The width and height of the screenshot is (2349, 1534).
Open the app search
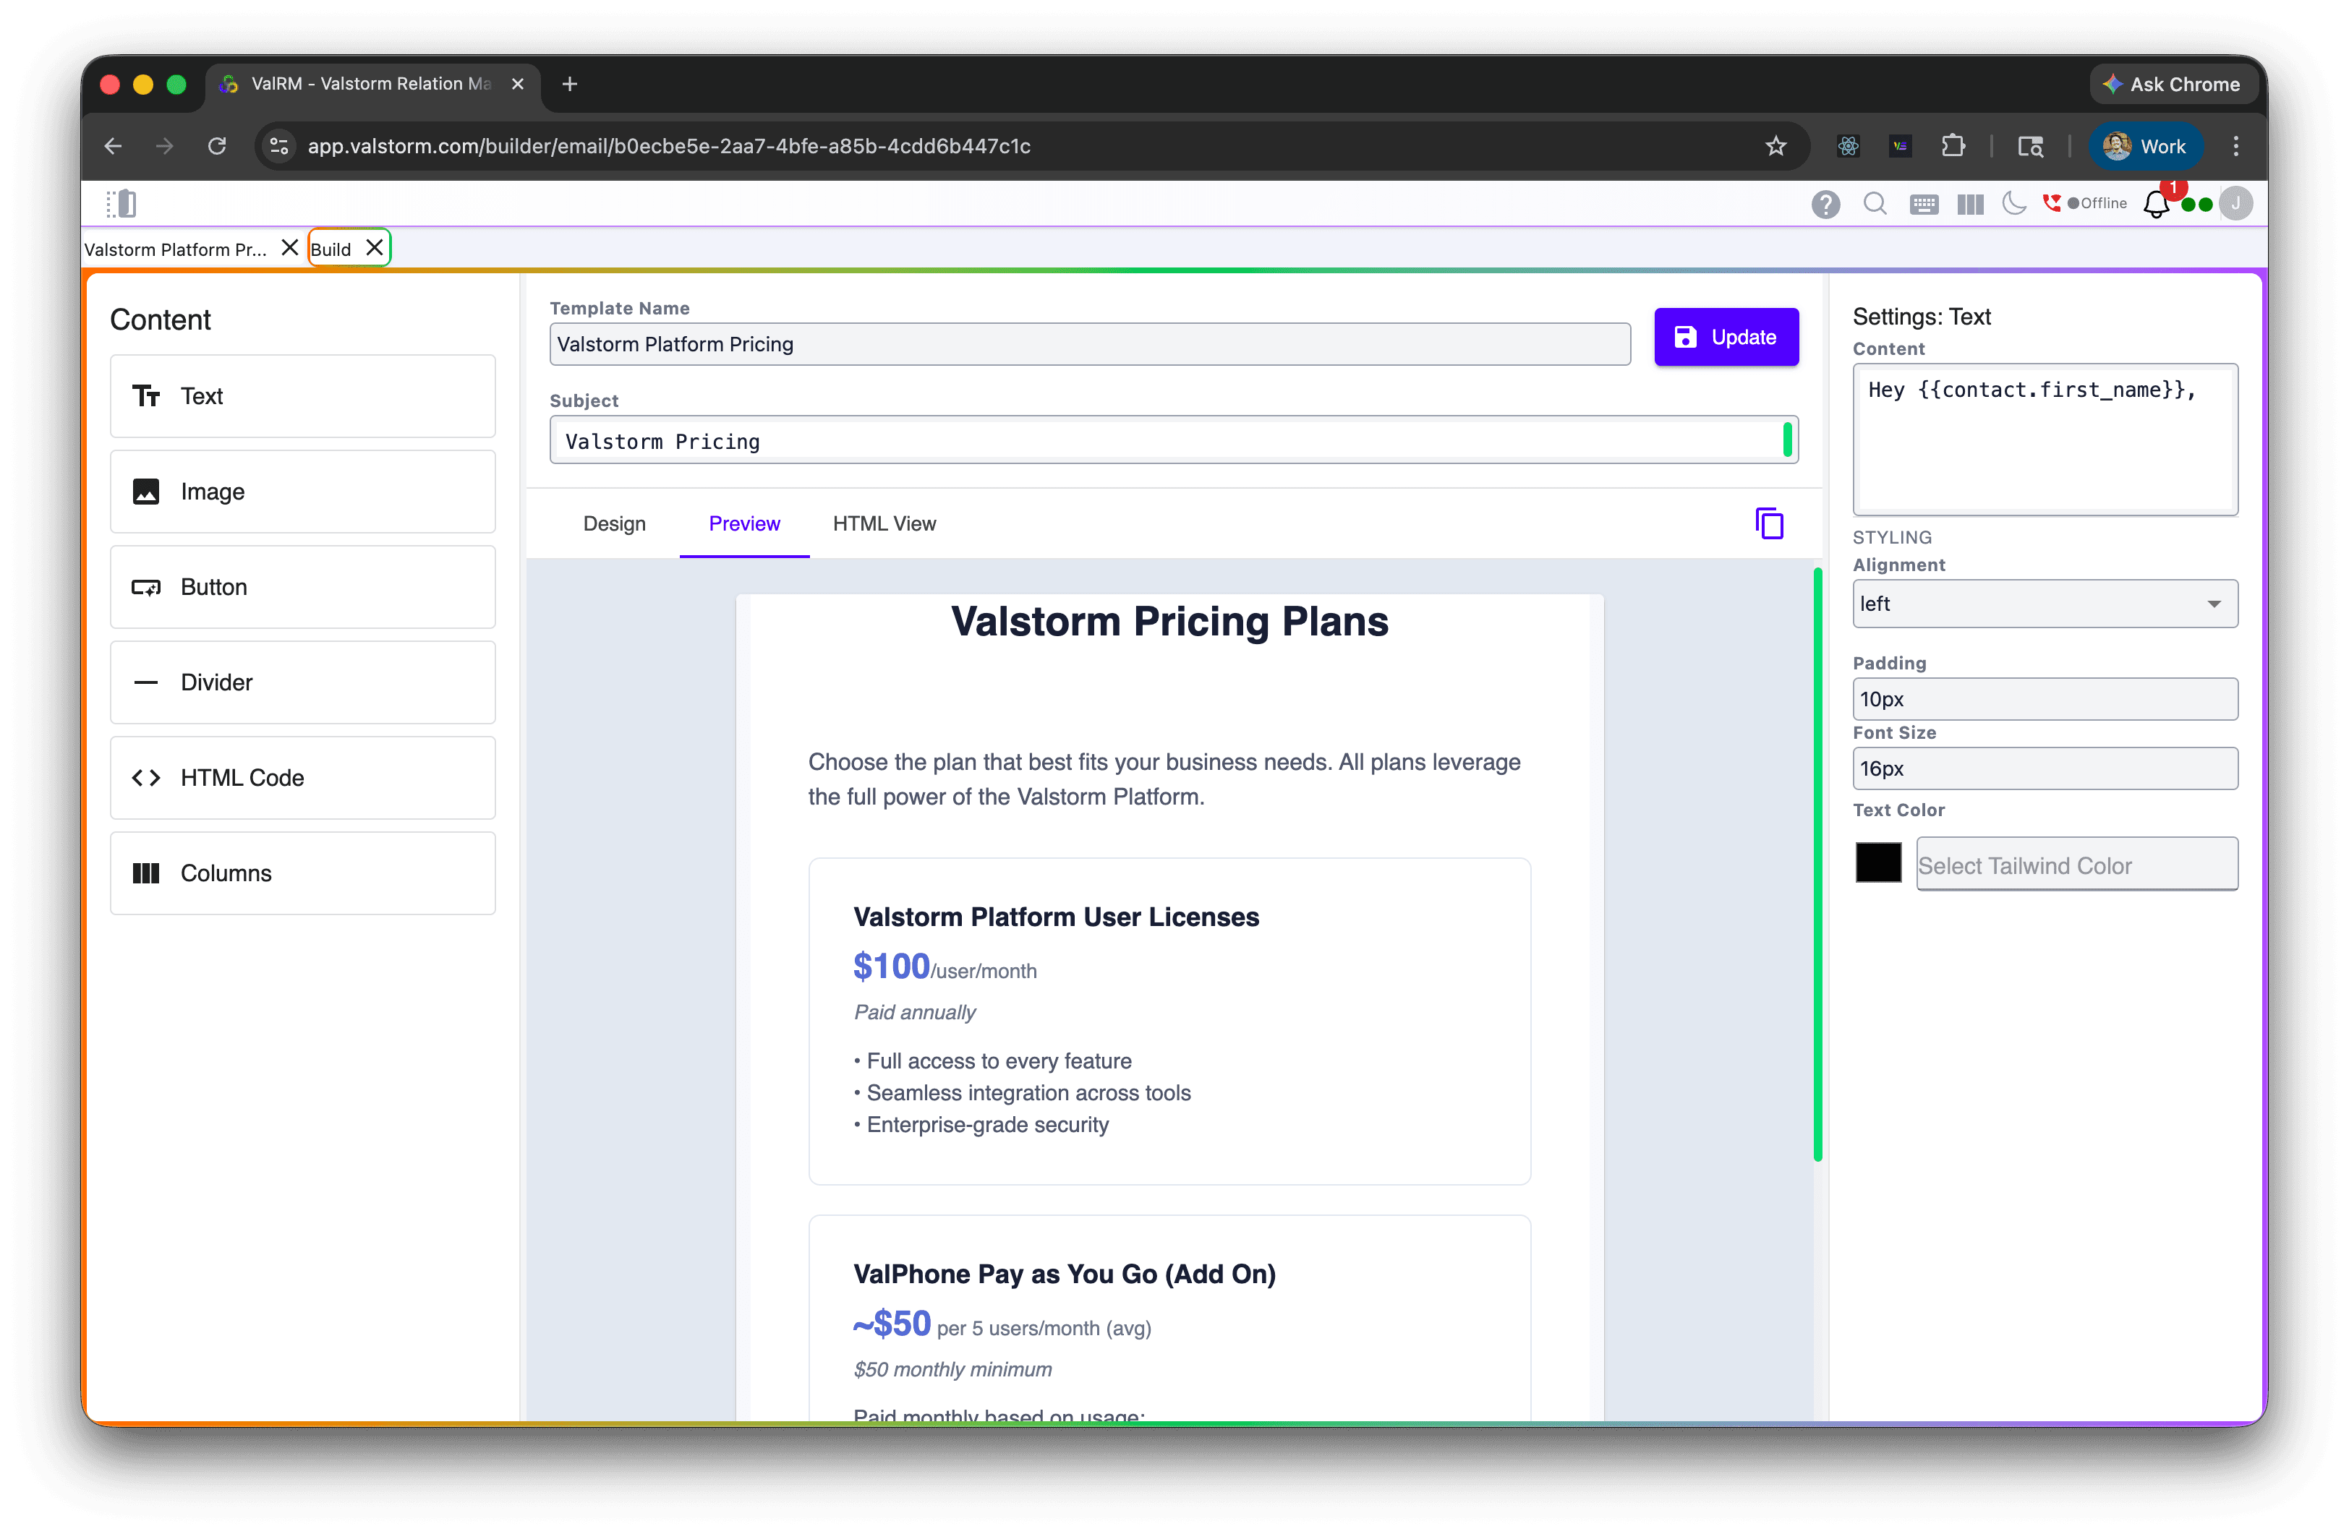[1875, 204]
